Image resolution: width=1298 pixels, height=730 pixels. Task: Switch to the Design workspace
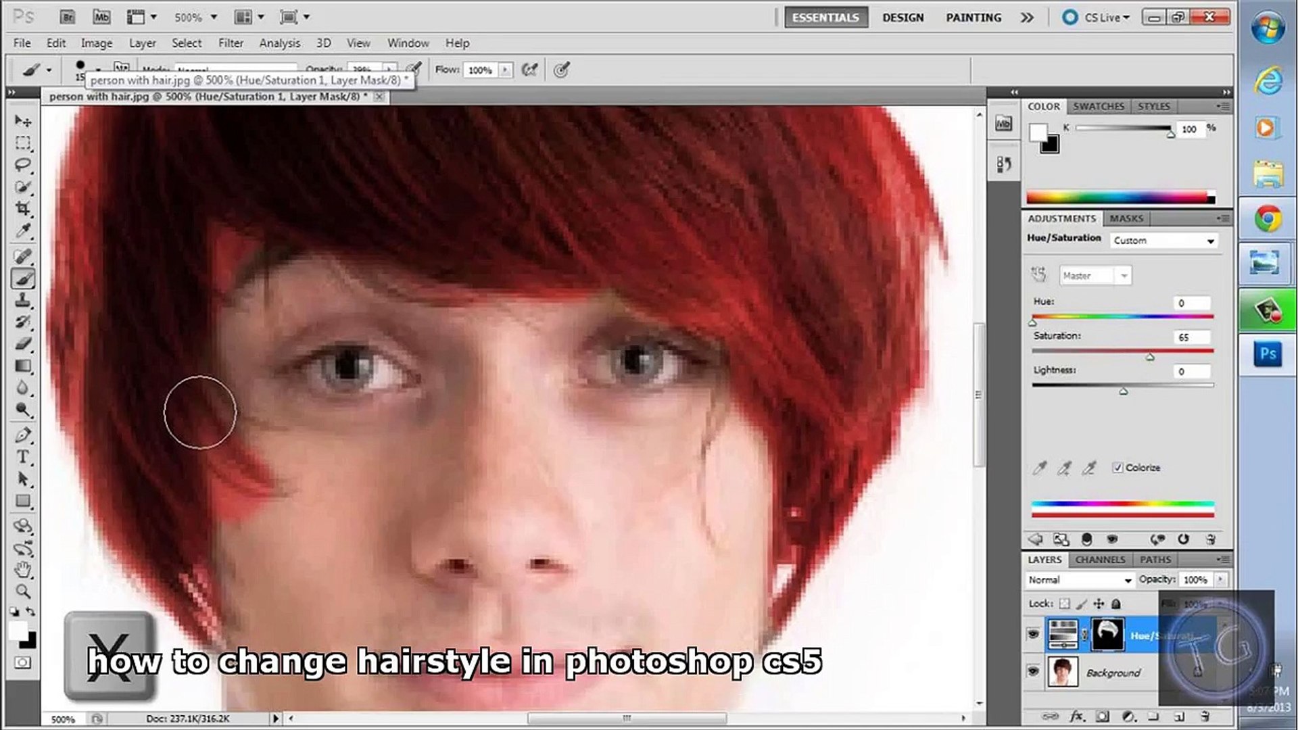point(903,18)
